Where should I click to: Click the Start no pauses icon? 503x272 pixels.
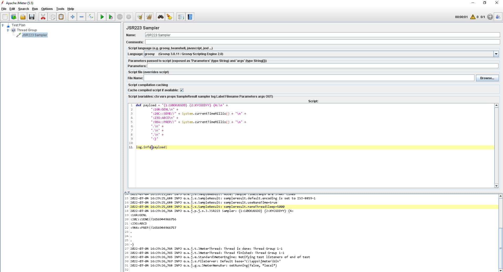[x=111, y=17]
